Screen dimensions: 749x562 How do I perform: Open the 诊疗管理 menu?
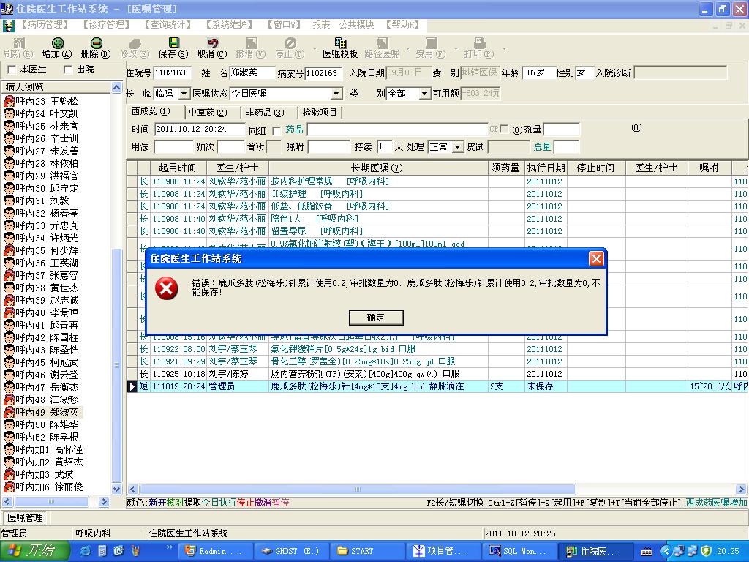(107, 24)
